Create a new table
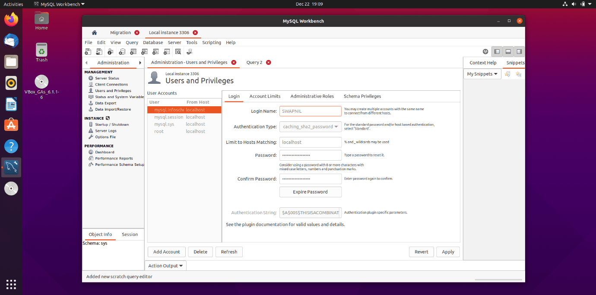 tap(133, 51)
